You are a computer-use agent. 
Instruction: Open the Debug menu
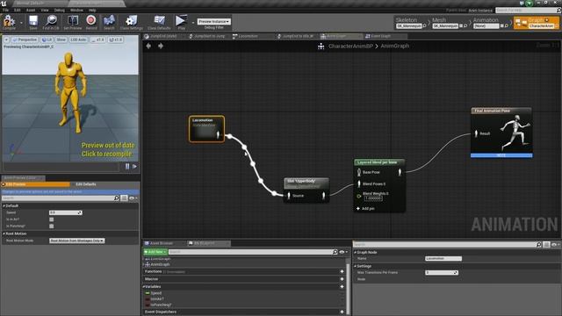[x=59, y=10]
